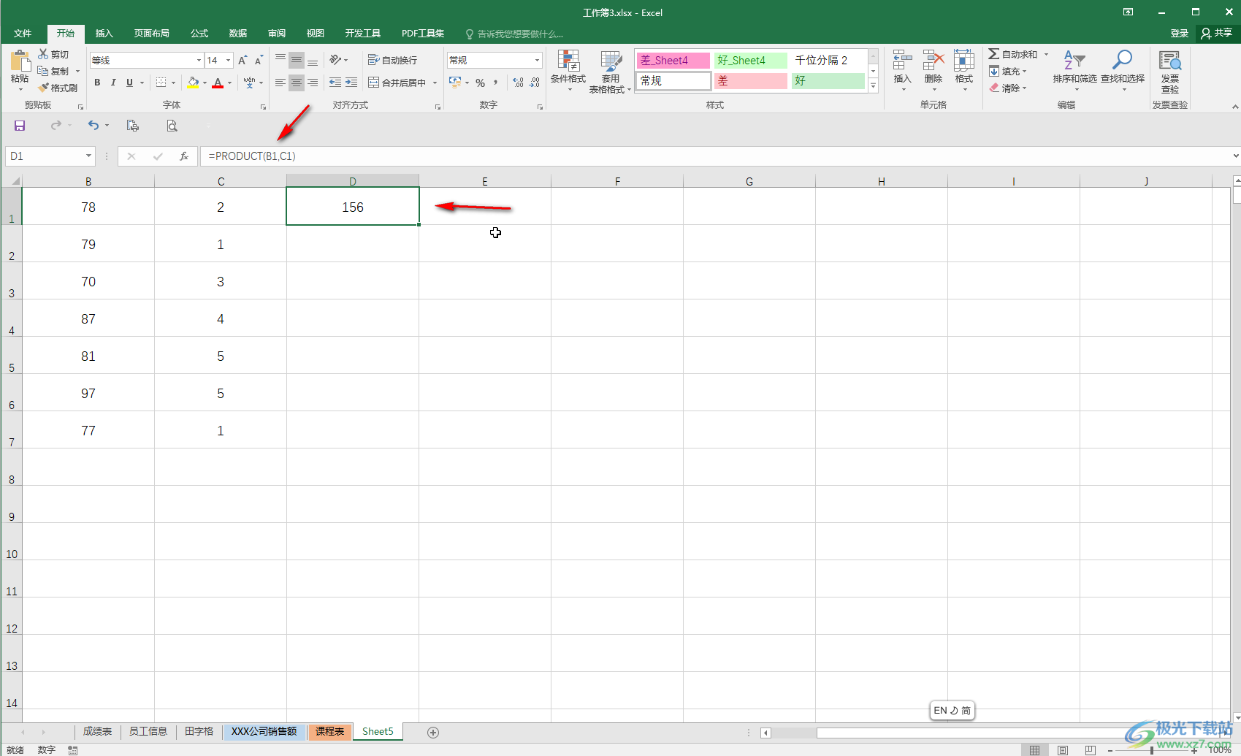This screenshot has height=756, width=1241.
Task: Switch to the 数据 Data tab
Action: pyautogui.click(x=238, y=34)
